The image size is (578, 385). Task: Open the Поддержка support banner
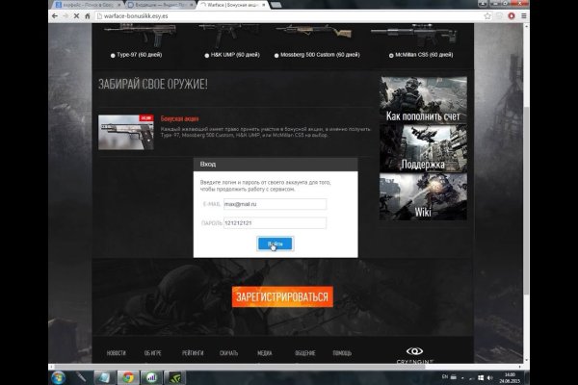coord(422,149)
